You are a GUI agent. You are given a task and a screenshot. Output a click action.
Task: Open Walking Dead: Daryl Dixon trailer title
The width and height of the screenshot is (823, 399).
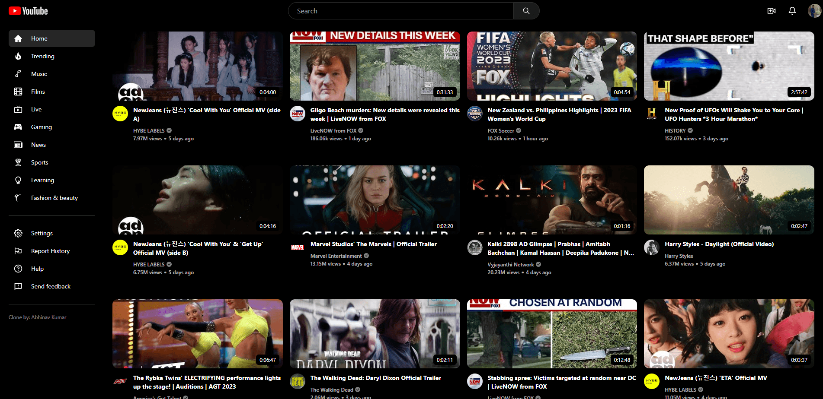pos(376,378)
